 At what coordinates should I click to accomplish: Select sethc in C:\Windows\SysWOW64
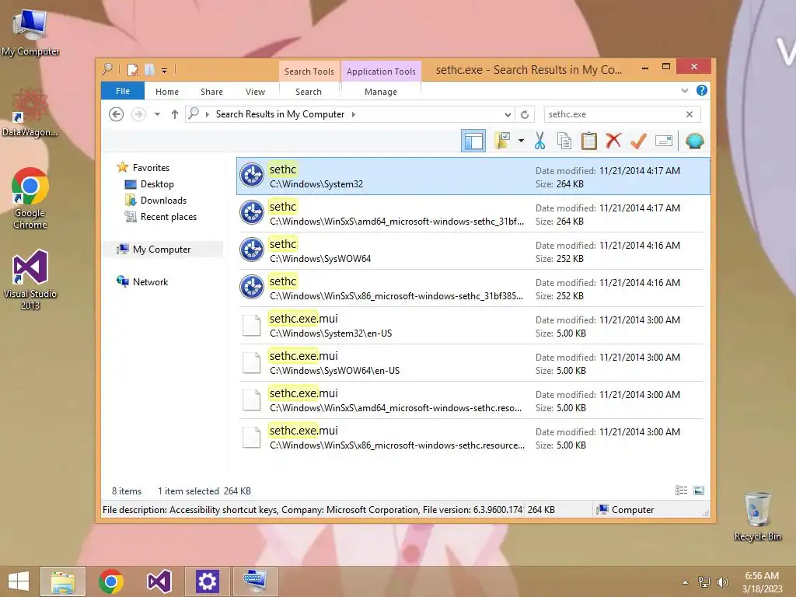473,251
